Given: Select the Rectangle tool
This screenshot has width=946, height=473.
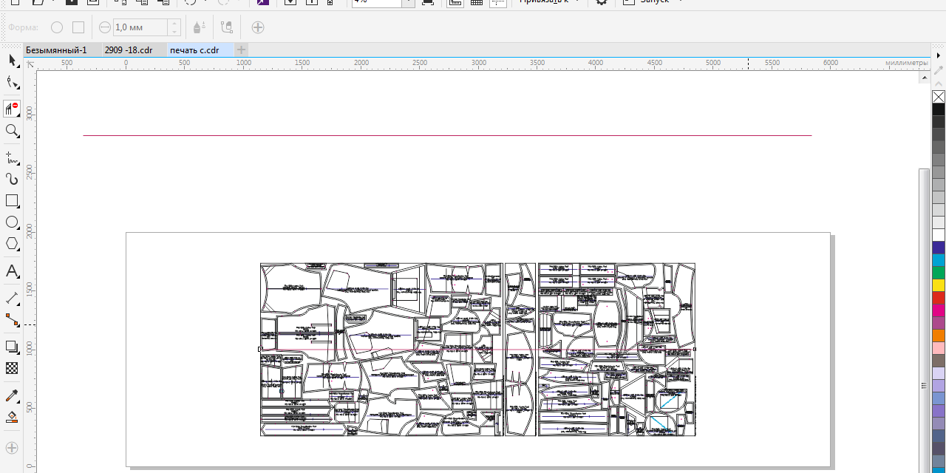Looking at the screenshot, I should point(12,201).
